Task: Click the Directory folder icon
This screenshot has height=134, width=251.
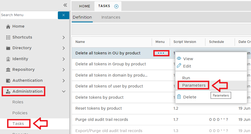Action: pos(8,48)
